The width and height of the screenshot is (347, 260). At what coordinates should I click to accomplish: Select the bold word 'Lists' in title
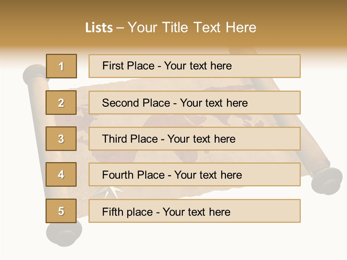(99, 28)
